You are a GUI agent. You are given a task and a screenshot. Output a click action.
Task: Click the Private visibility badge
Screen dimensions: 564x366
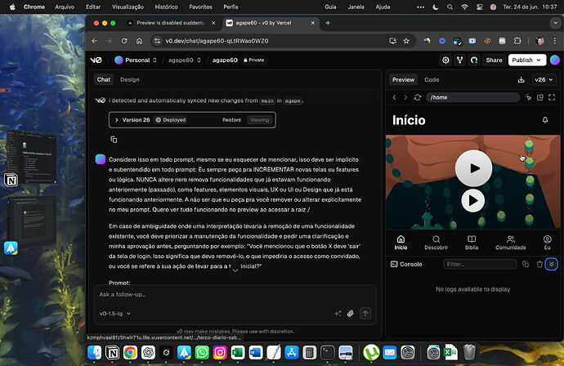tap(254, 60)
